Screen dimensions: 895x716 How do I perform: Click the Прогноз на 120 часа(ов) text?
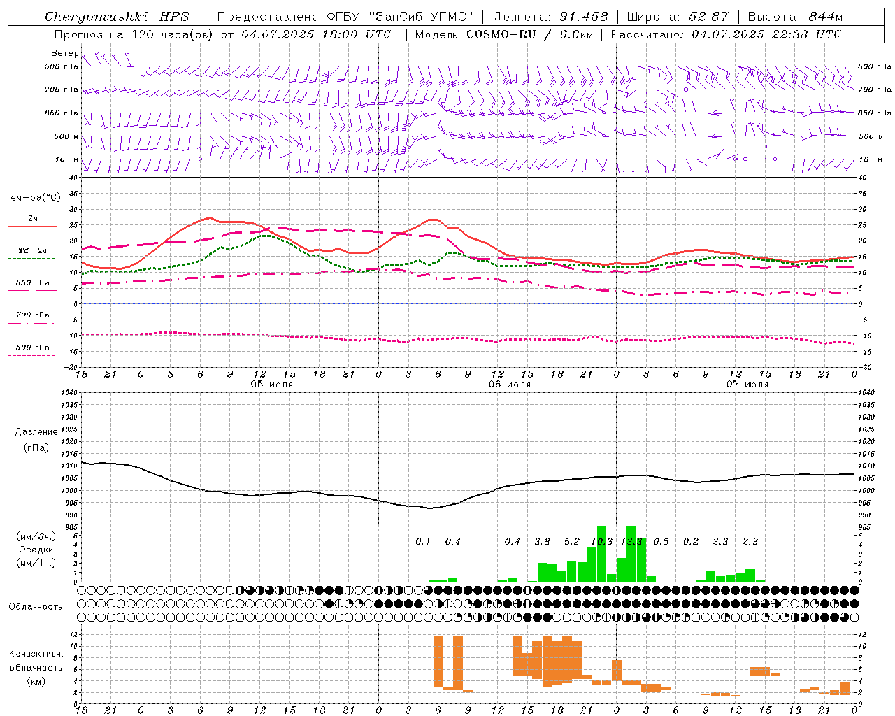click(134, 34)
